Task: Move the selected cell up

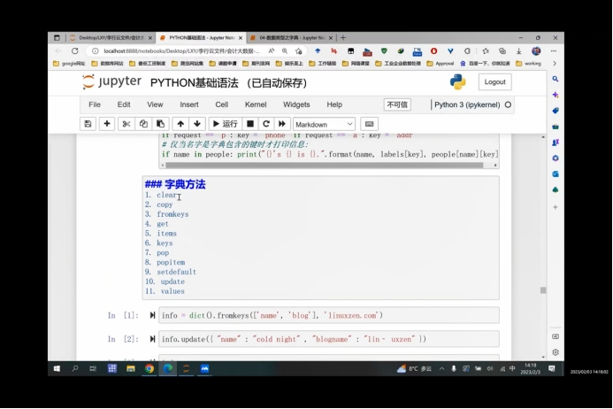Action: [x=180, y=124]
